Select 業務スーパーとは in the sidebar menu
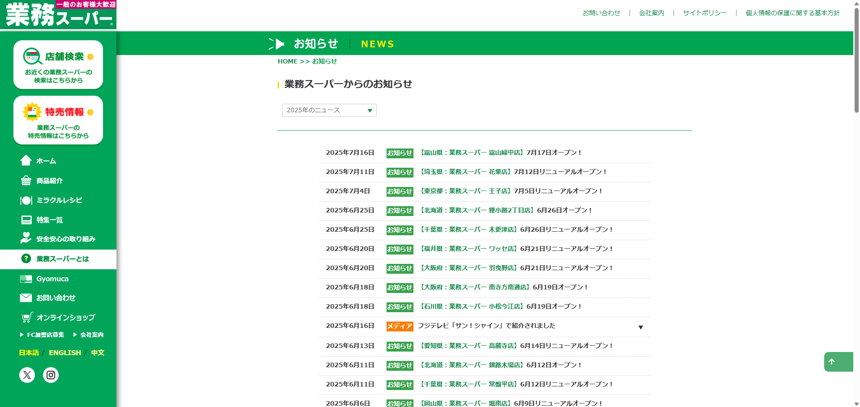Screen dimensions: 860x407 point(63,259)
